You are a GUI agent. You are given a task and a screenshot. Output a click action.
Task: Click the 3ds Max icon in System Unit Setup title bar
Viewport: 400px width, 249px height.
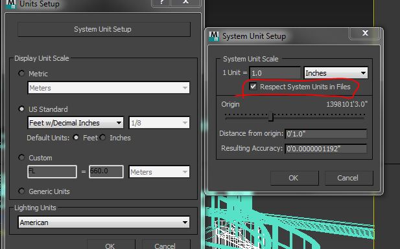coord(214,36)
